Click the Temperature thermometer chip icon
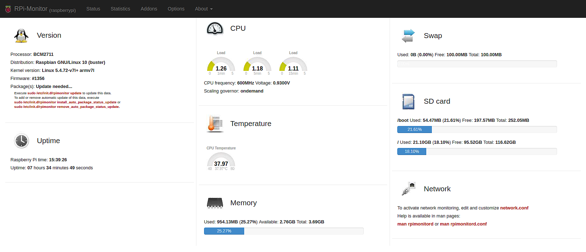The image size is (586, 252). pos(215,124)
